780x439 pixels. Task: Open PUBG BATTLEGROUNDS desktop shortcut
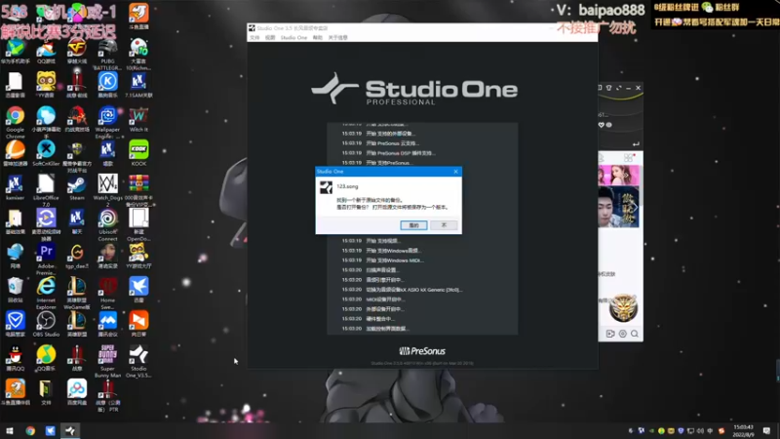click(x=107, y=54)
